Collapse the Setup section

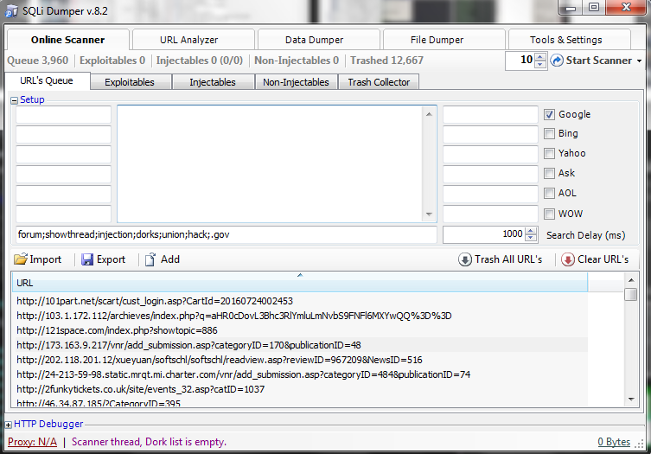click(14, 100)
